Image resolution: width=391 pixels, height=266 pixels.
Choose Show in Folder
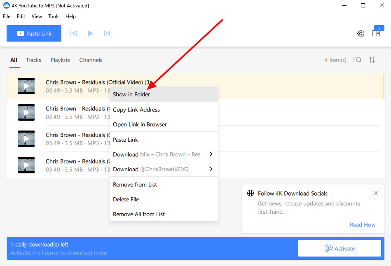pyautogui.click(x=164, y=94)
